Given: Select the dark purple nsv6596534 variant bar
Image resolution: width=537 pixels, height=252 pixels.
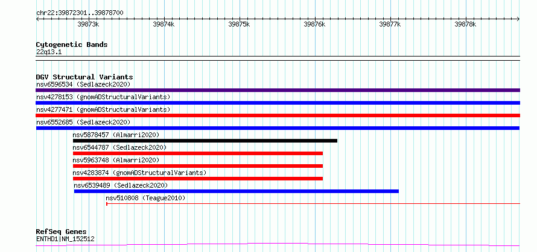Looking at the screenshot, I should click(278, 90).
